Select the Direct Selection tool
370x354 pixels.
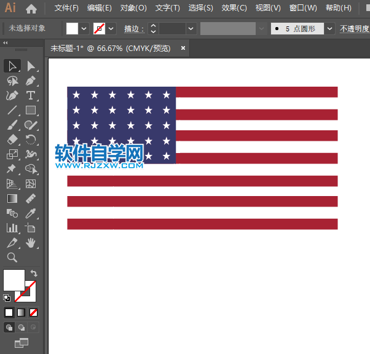(31, 66)
